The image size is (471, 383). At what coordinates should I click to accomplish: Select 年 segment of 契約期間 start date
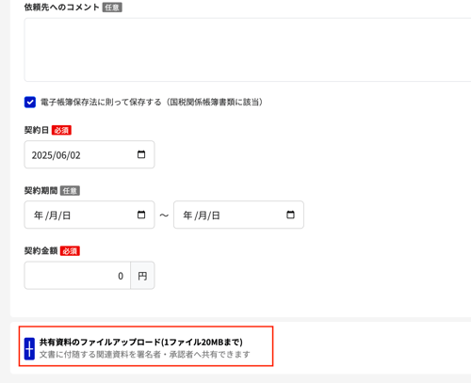click(39, 215)
